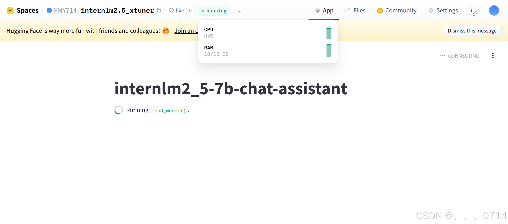Click the load_model() code label
The image size is (508, 224).
coord(169,110)
